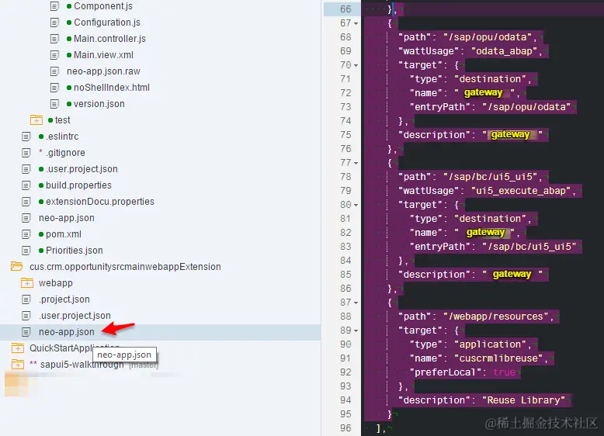
Task: Click "/sap/bc/ui5_ui5" entryPath on line 83
Action: click(529, 247)
